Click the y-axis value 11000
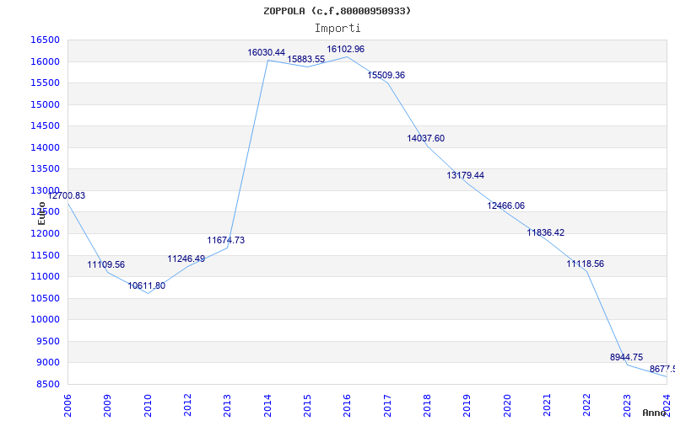 [45, 277]
